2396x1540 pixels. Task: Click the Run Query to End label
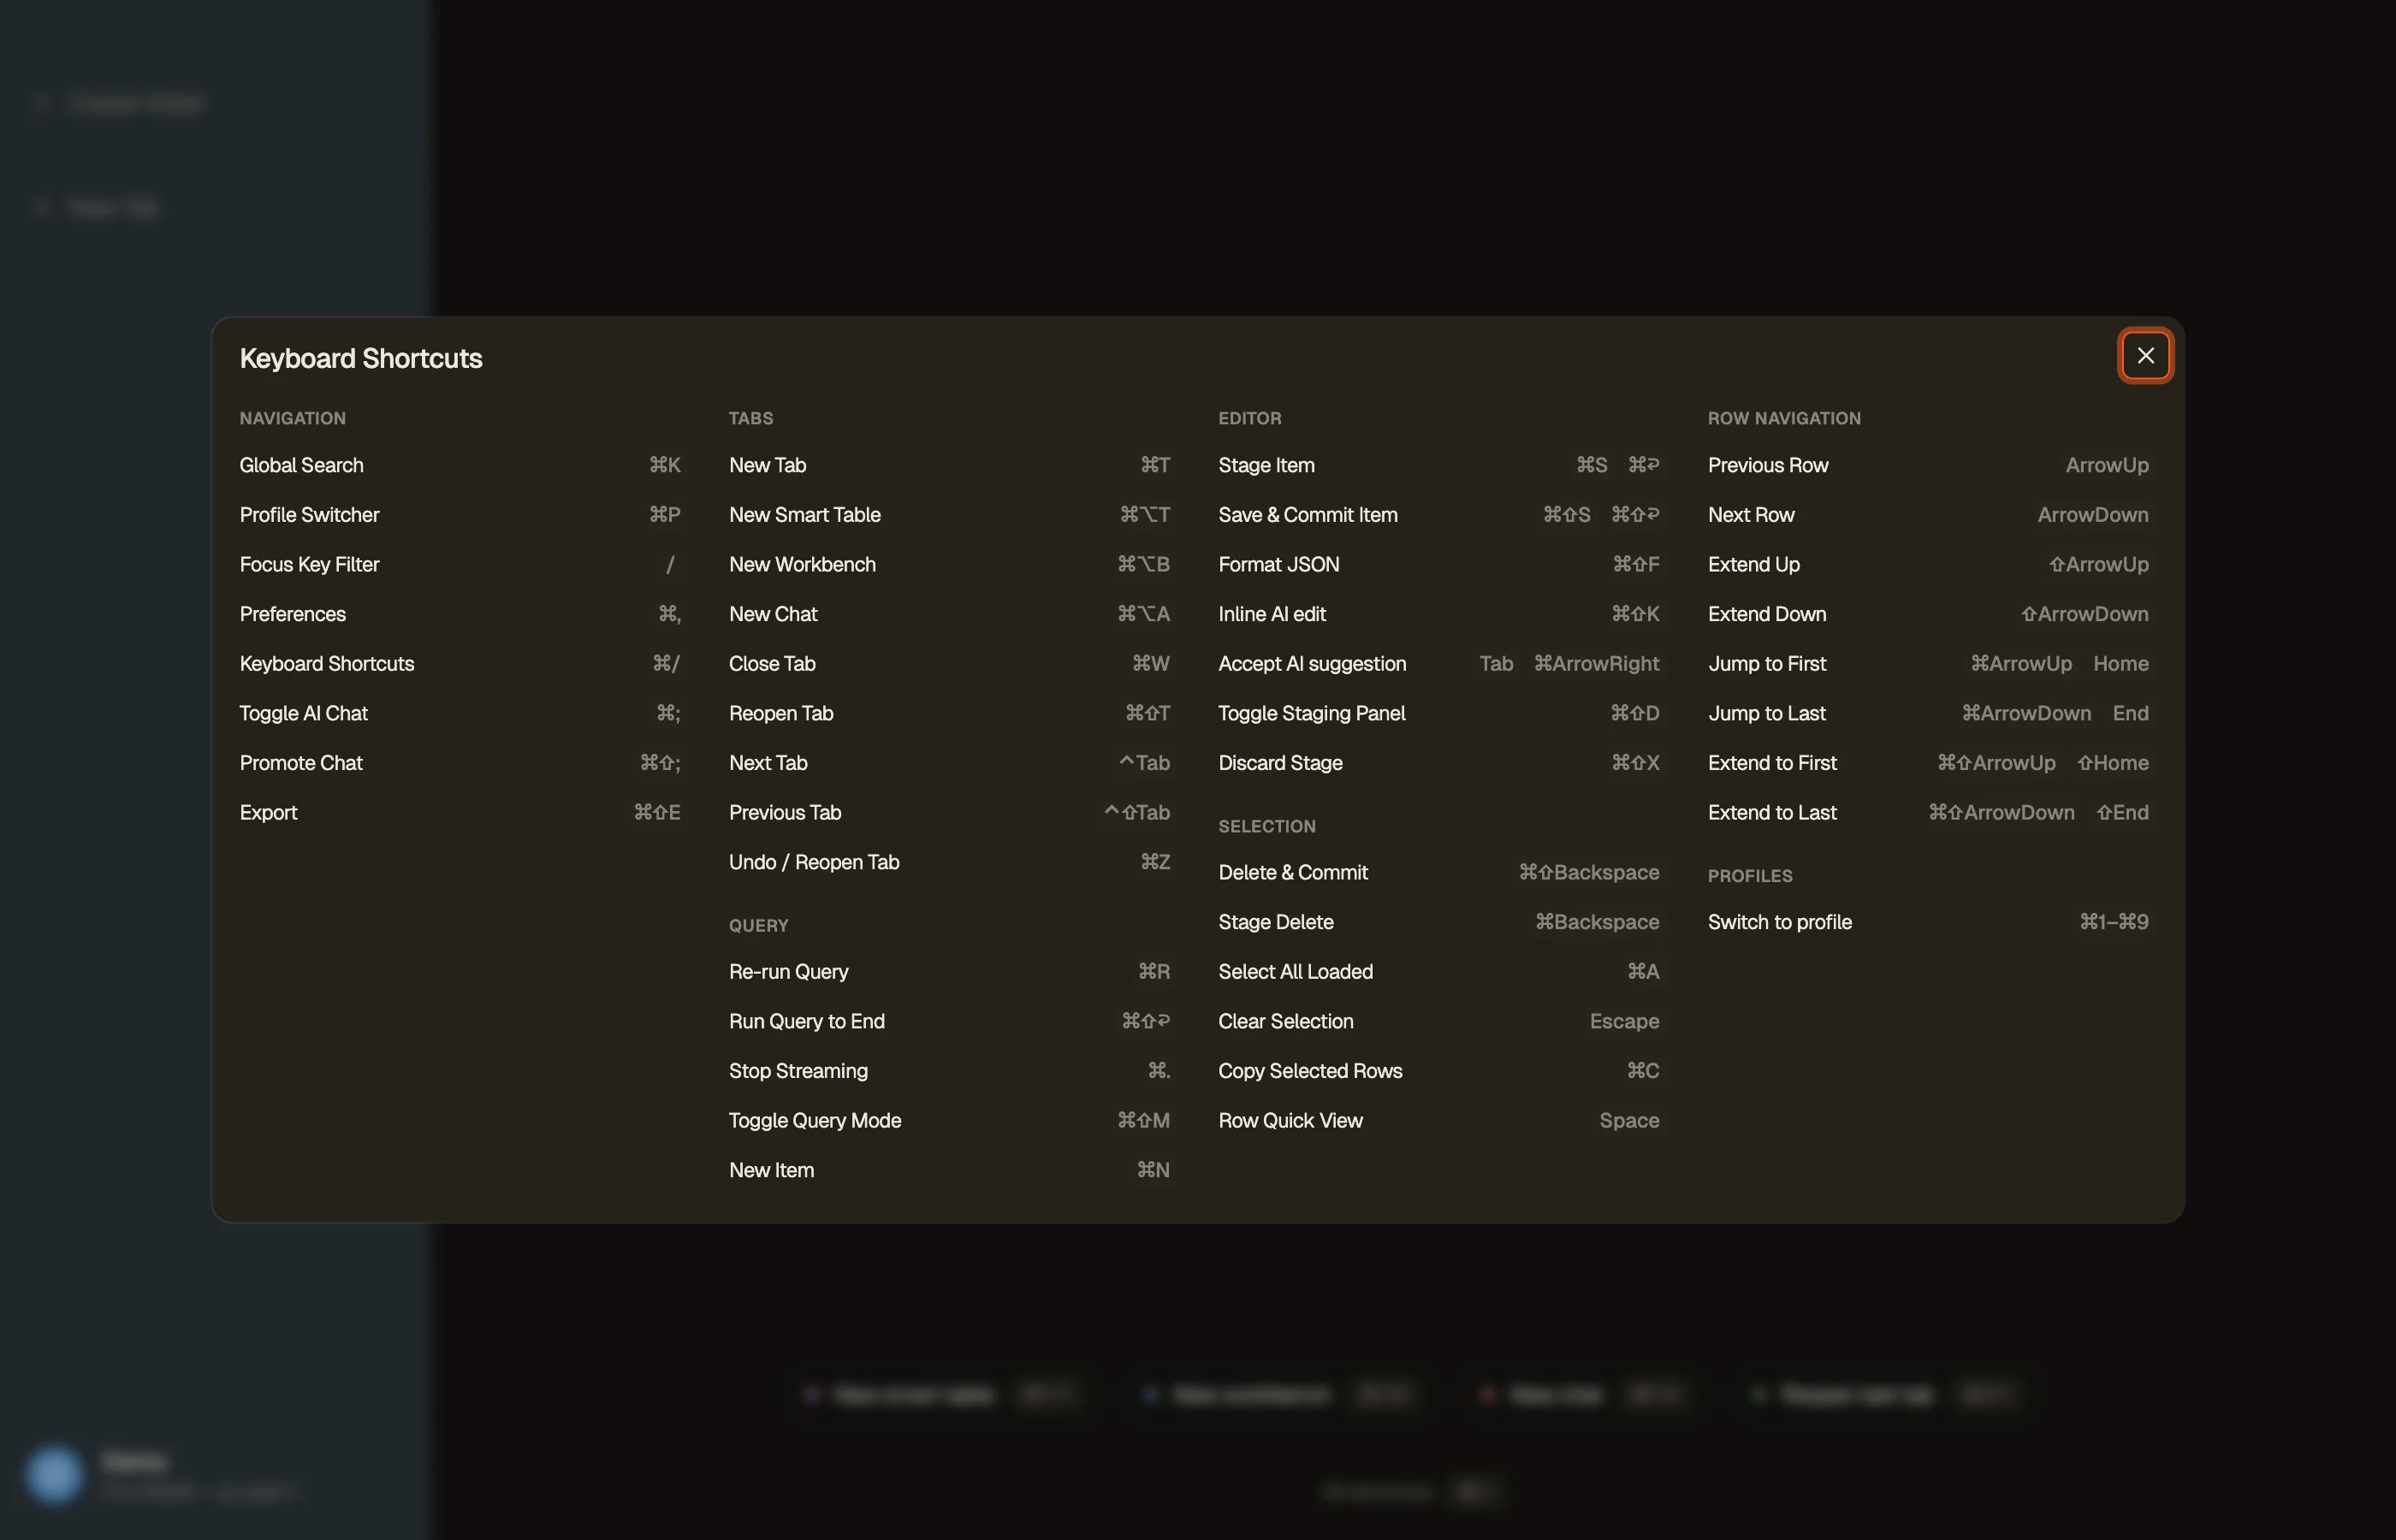pos(807,1021)
